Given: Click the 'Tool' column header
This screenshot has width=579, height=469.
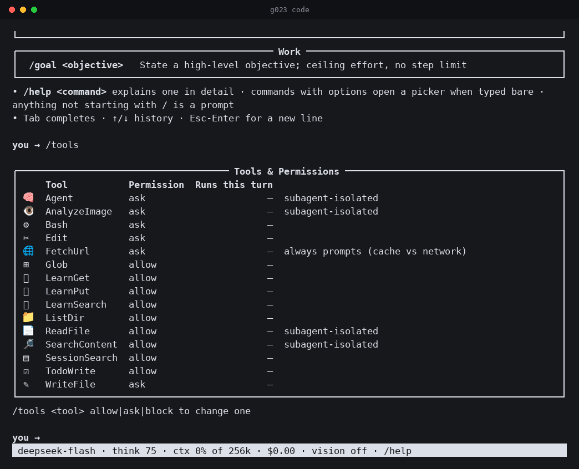Looking at the screenshot, I should (57, 185).
